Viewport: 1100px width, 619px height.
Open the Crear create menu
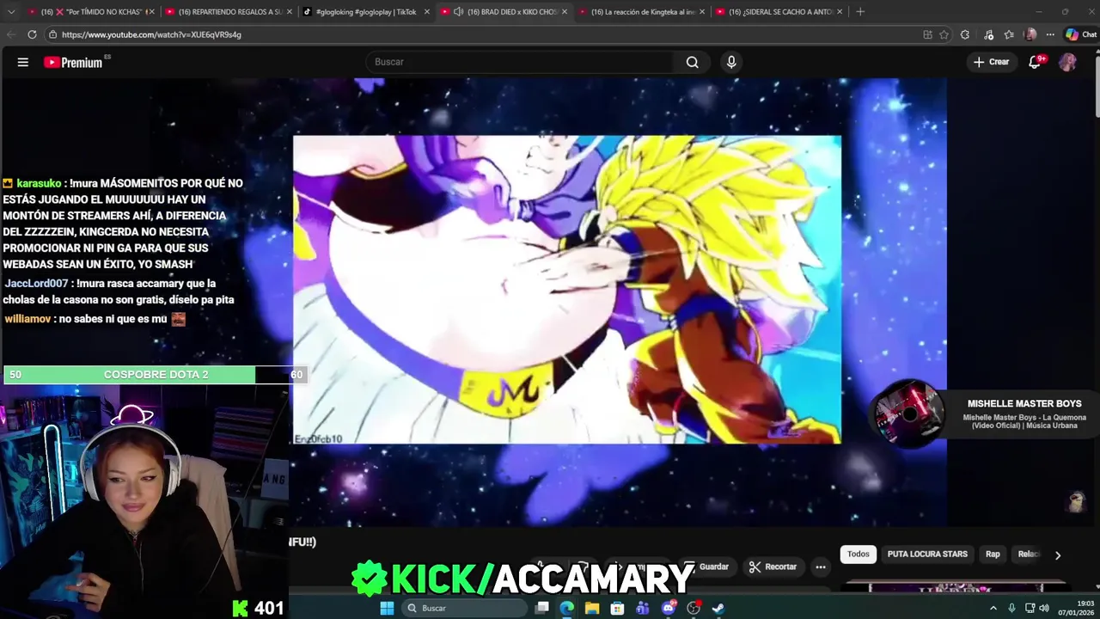[991, 62]
